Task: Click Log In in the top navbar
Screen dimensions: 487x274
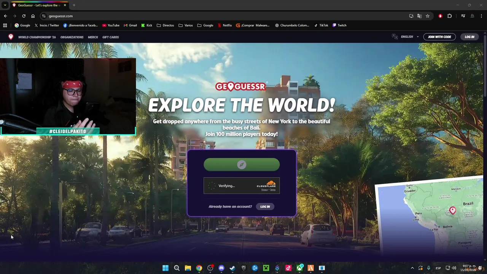Action: point(469,37)
